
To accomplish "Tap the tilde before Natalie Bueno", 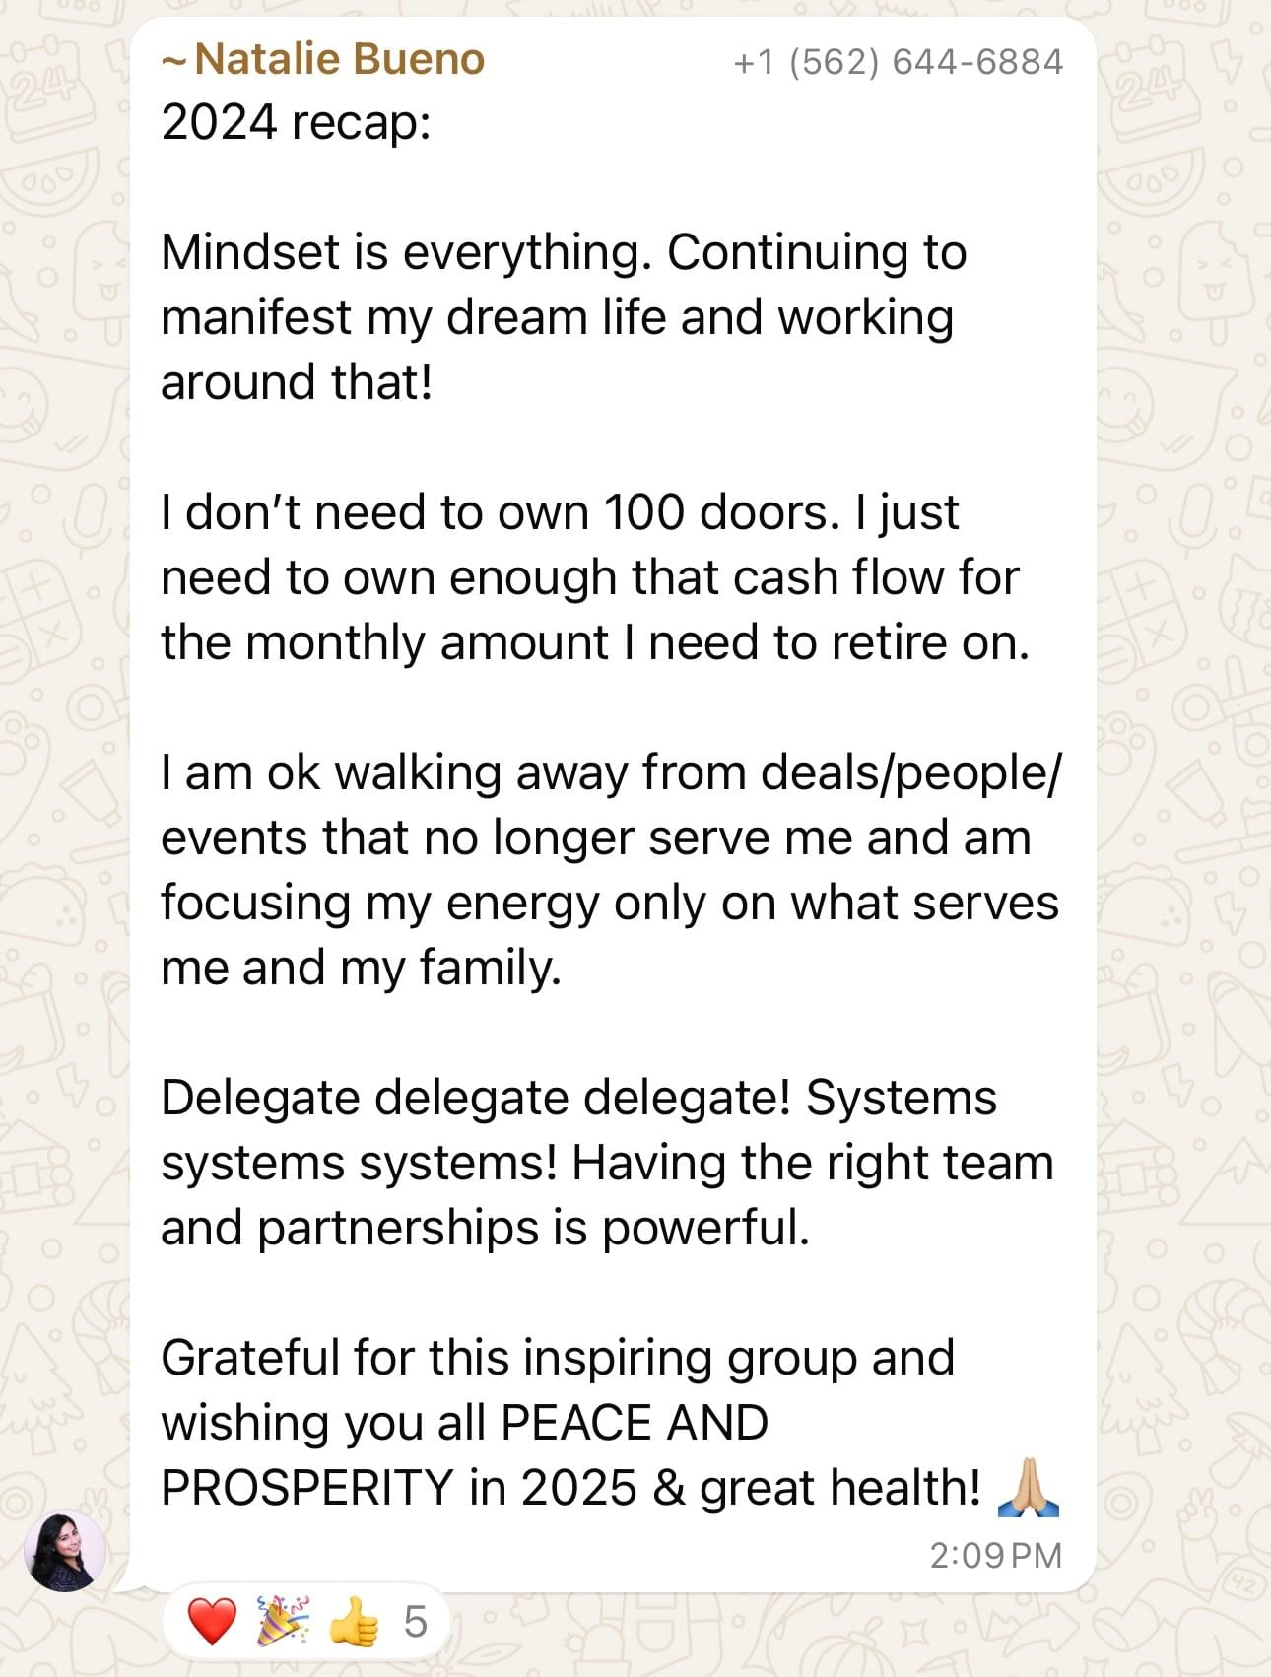I will (173, 61).
